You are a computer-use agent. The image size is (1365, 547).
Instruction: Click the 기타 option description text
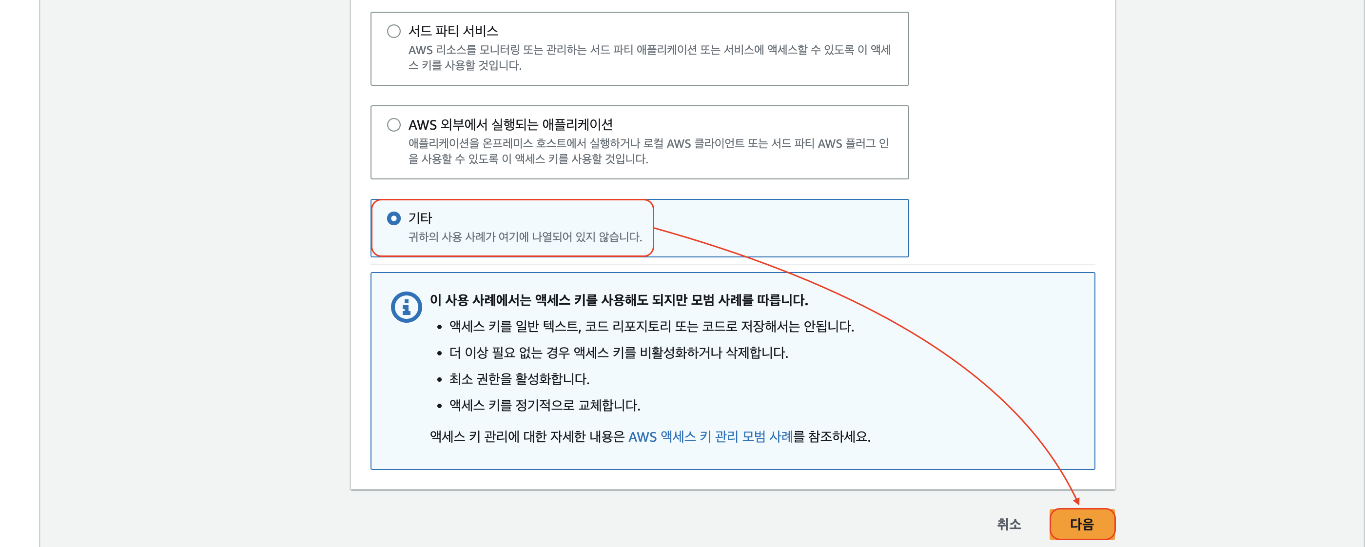525,237
